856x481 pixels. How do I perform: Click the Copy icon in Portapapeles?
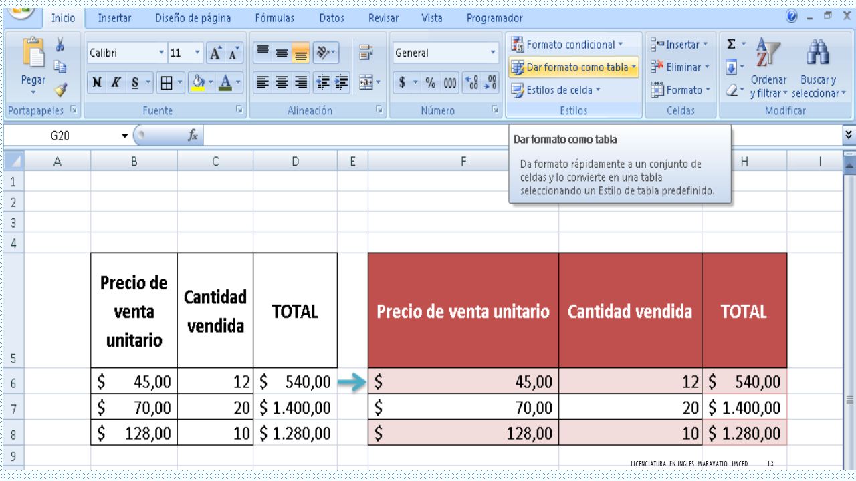coord(60,67)
